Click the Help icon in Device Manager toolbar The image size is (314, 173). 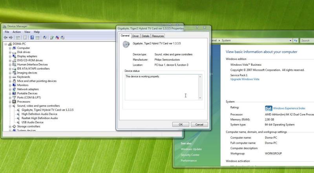[33, 37]
